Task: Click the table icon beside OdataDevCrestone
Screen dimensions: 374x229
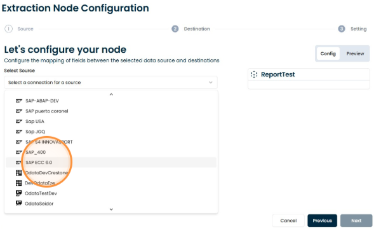Action: pos(18,172)
